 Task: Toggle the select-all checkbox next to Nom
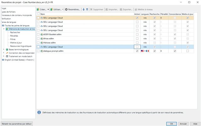click(x=38, y=14)
